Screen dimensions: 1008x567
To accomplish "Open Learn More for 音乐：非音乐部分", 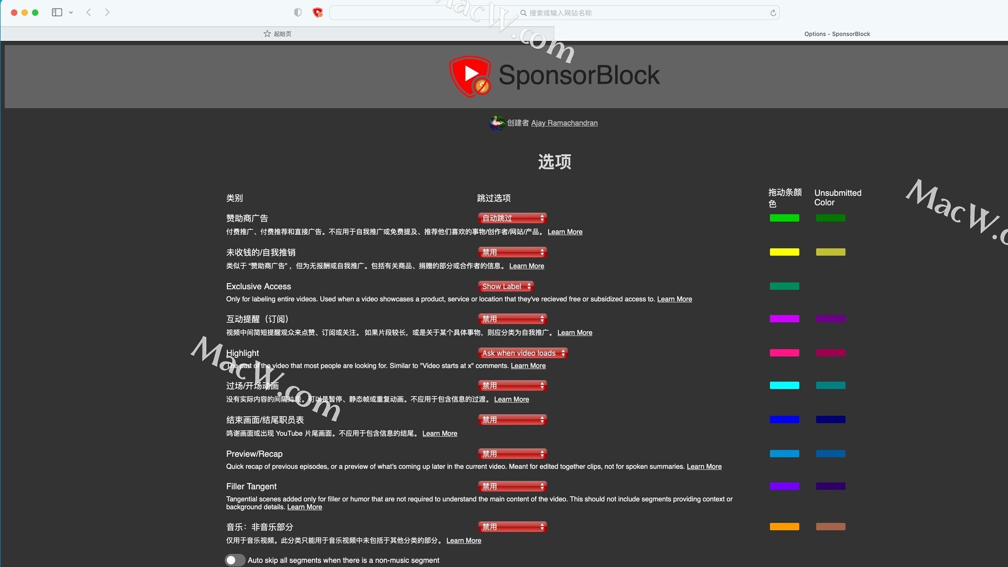I will tap(464, 540).
